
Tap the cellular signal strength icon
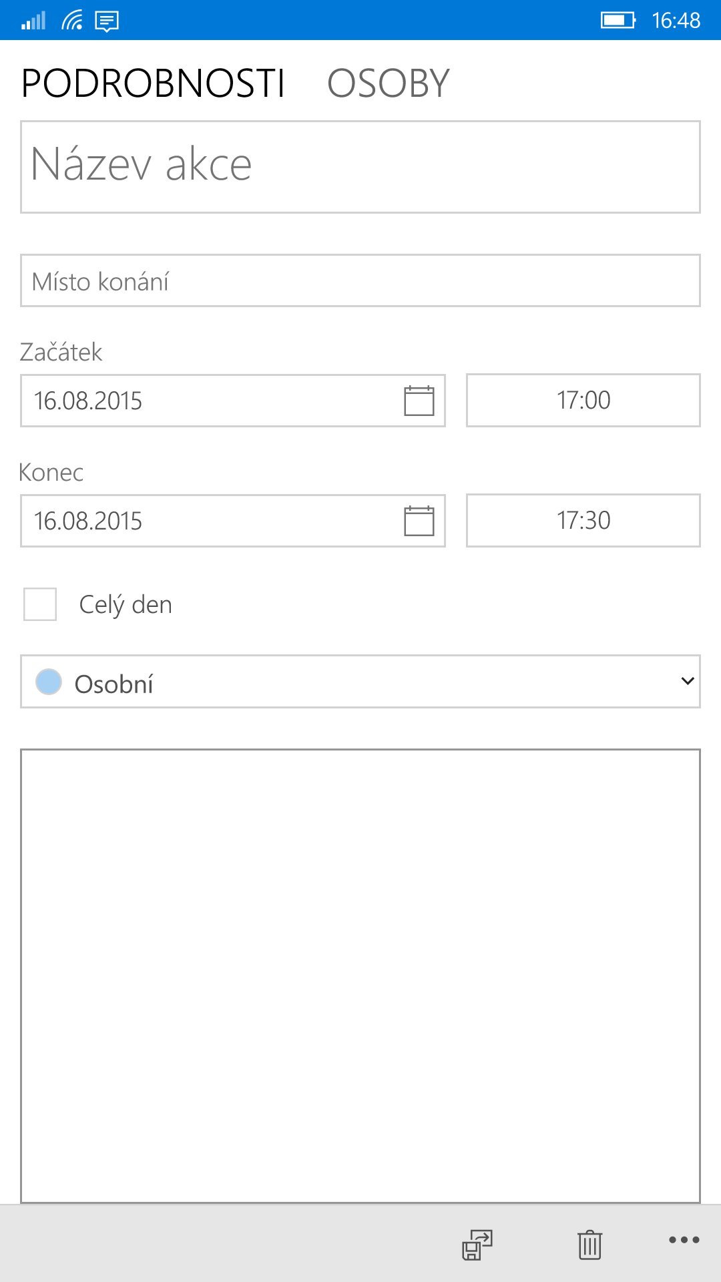[x=33, y=21]
